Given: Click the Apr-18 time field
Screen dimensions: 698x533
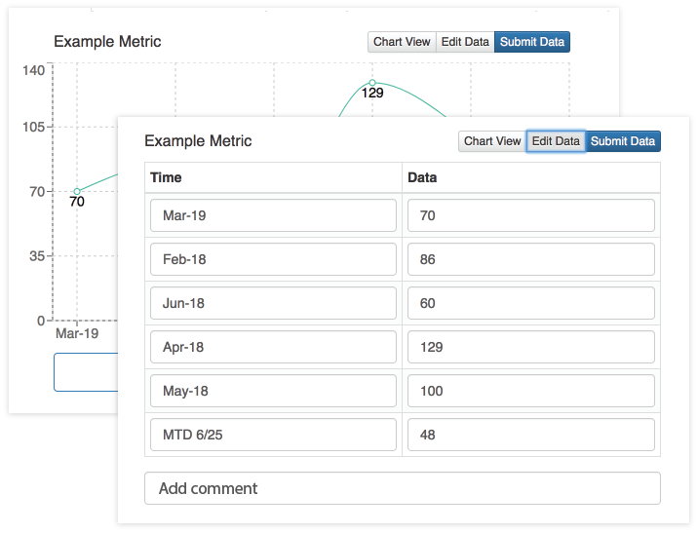Looking at the screenshot, I should click(273, 347).
